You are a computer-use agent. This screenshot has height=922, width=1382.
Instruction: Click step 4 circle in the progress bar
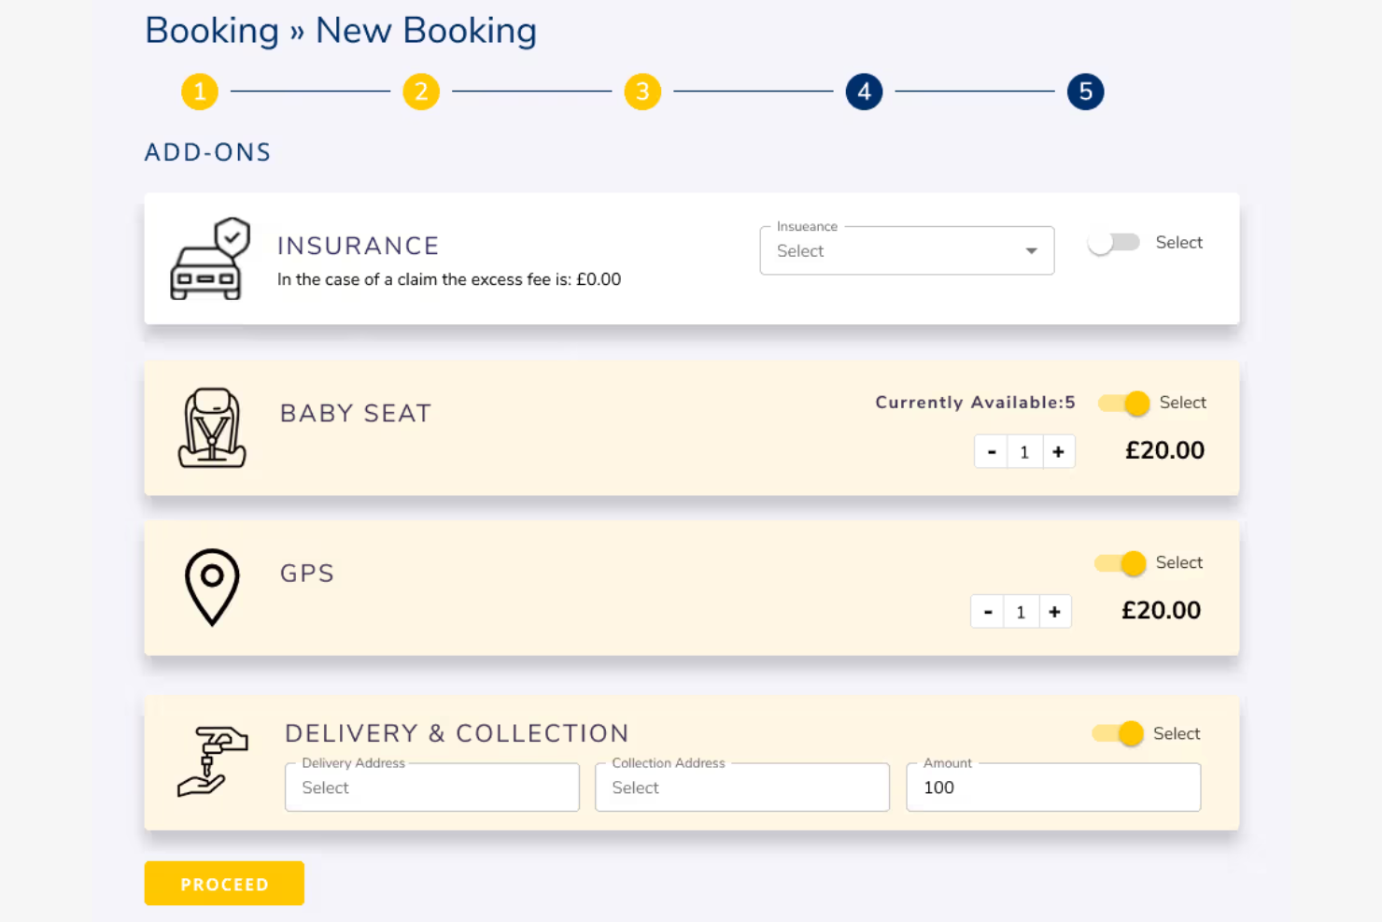[863, 92]
